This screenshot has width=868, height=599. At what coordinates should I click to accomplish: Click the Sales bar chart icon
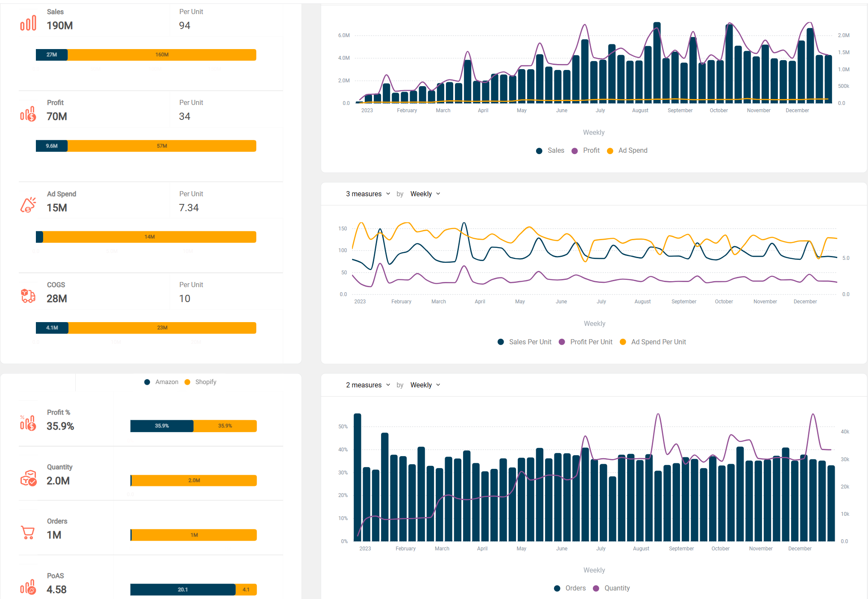coord(28,23)
